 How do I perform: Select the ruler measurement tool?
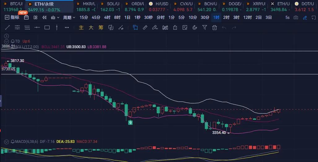click(x=145, y=27)
